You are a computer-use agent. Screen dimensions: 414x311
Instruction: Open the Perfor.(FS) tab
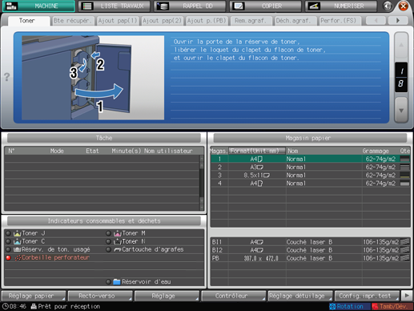[x=340, y=21]
